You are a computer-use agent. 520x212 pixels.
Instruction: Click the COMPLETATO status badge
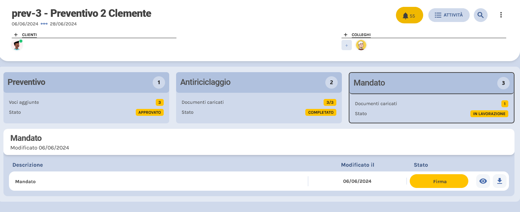pos(320,112)
